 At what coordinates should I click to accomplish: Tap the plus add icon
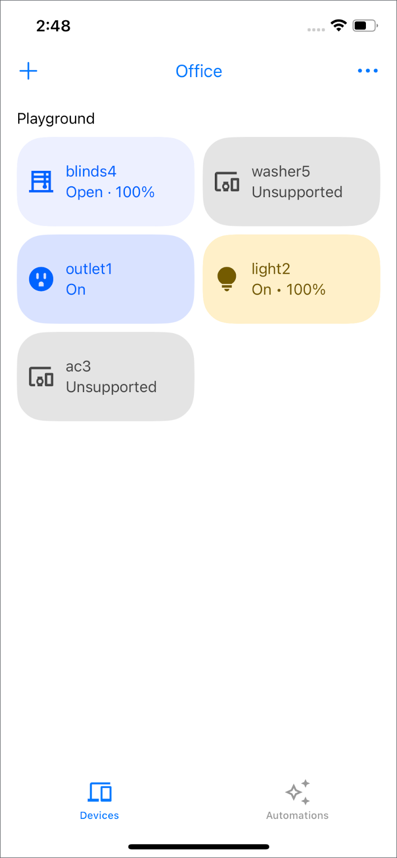(x=28, y=71)
